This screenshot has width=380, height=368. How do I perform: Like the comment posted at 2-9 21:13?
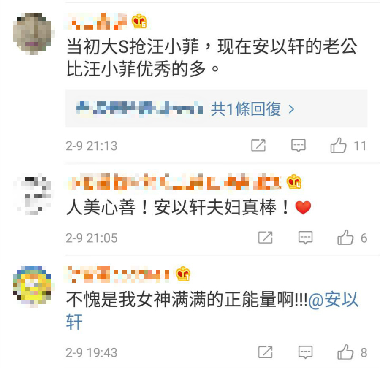338,145
